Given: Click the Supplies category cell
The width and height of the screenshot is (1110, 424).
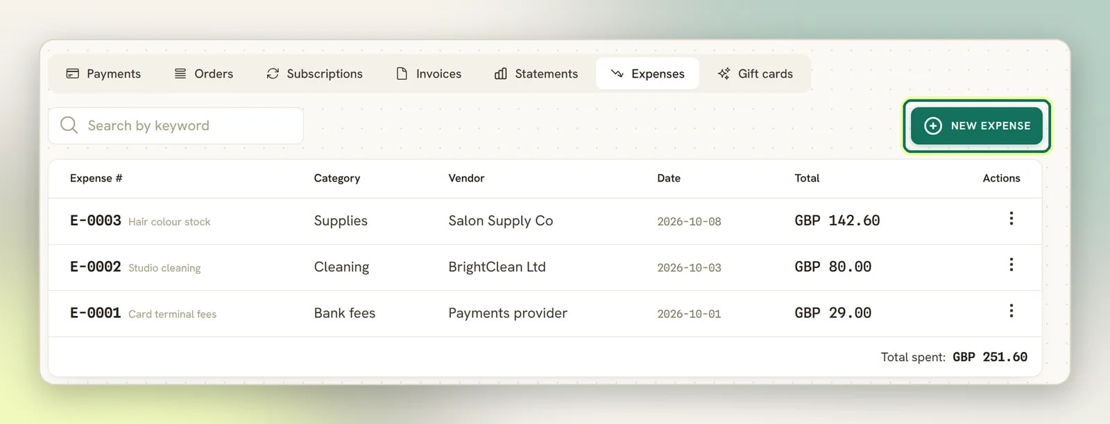Looking at the screenshot, I should click(341, 221).
